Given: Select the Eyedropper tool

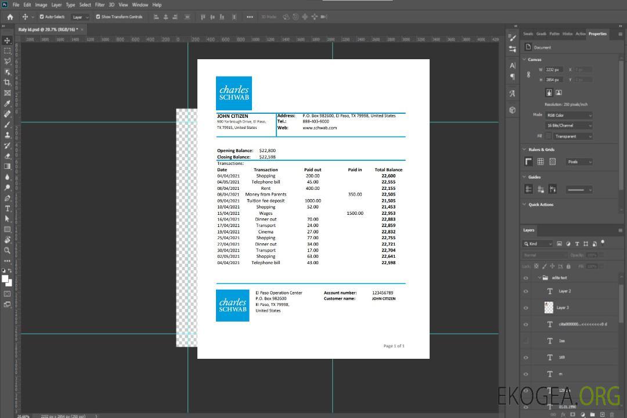Looking at the screenshot, I should pyautogui.click(x=7, y=103).
